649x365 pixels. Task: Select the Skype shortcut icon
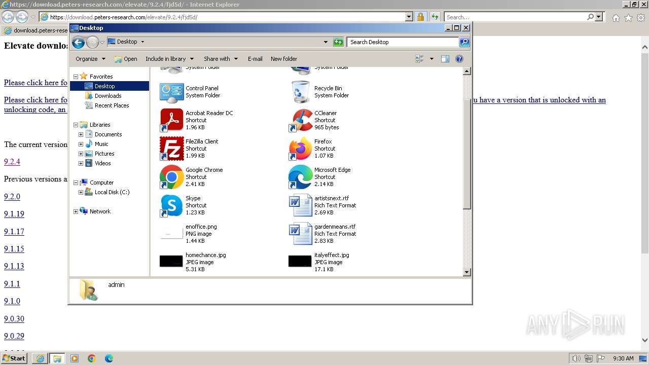pos(171,205)
